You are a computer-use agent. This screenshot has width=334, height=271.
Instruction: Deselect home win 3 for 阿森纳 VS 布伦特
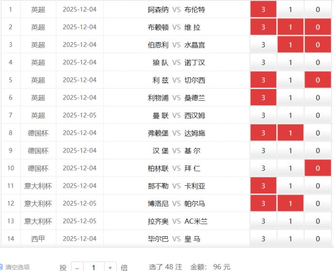click(263, 10)
